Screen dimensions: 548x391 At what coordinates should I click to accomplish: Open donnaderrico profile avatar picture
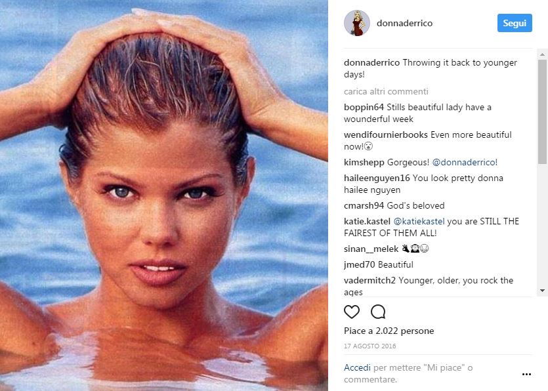[357, 23]
